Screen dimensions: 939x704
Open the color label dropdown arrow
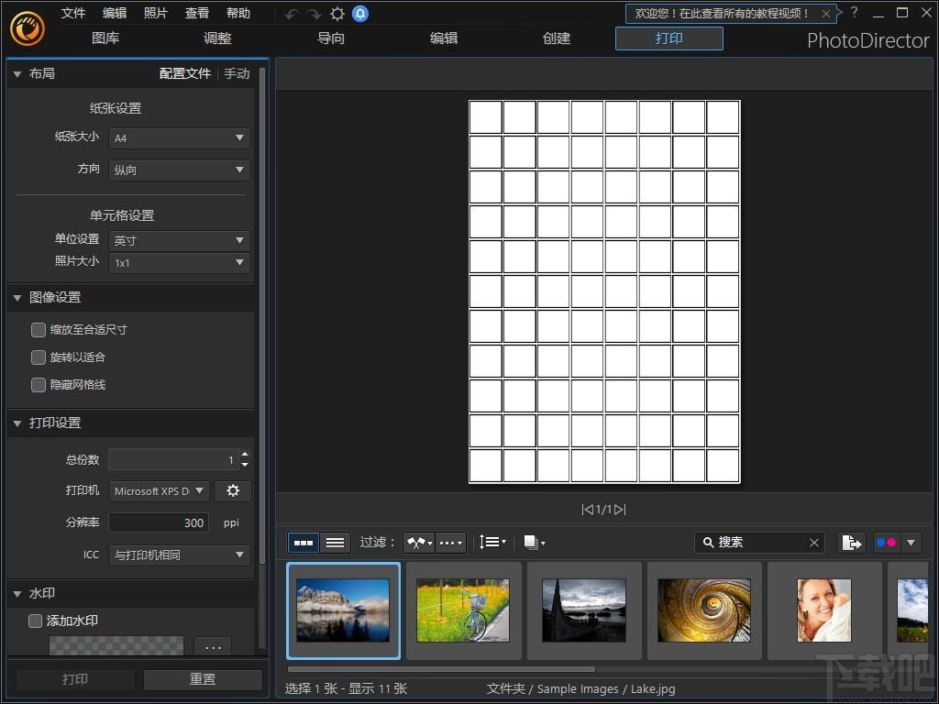[911, 543]
